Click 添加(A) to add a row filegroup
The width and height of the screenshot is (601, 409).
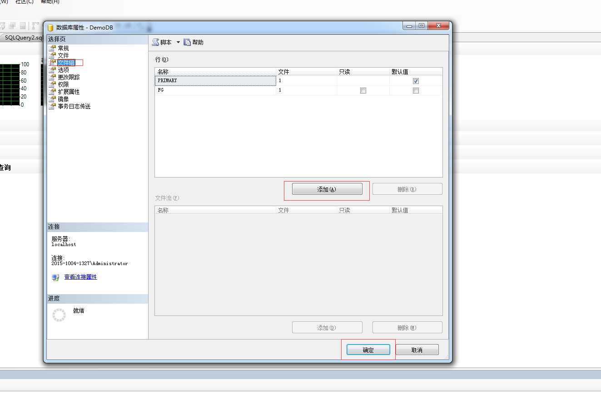click(x=327, y=189)
